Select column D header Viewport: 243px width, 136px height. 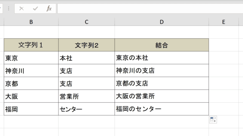click(x=162, y=22)
